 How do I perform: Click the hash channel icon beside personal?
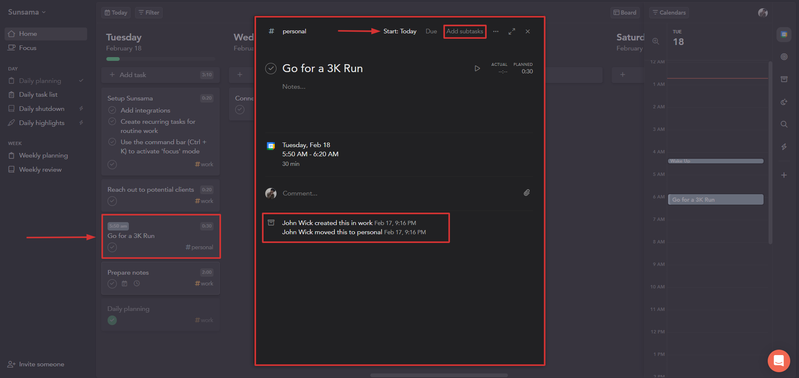coord(271,31)
